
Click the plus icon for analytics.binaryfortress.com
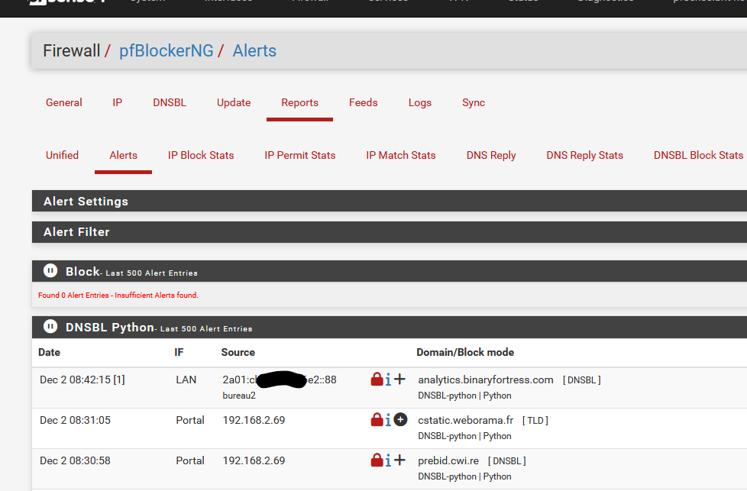click(400, 380)
